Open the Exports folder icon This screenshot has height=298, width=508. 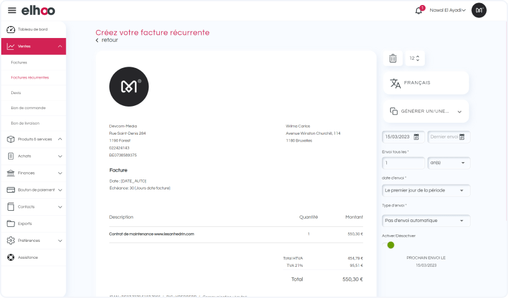(x=11, y=223)
